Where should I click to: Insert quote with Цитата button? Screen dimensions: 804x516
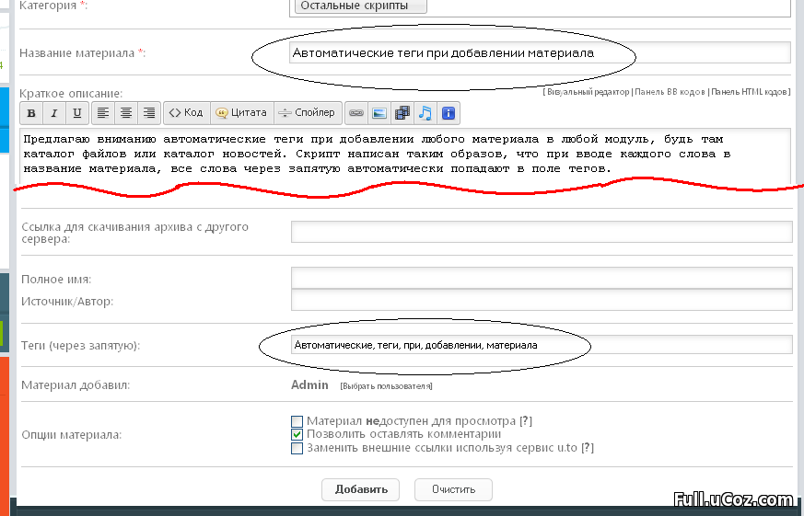pos(242,113)
